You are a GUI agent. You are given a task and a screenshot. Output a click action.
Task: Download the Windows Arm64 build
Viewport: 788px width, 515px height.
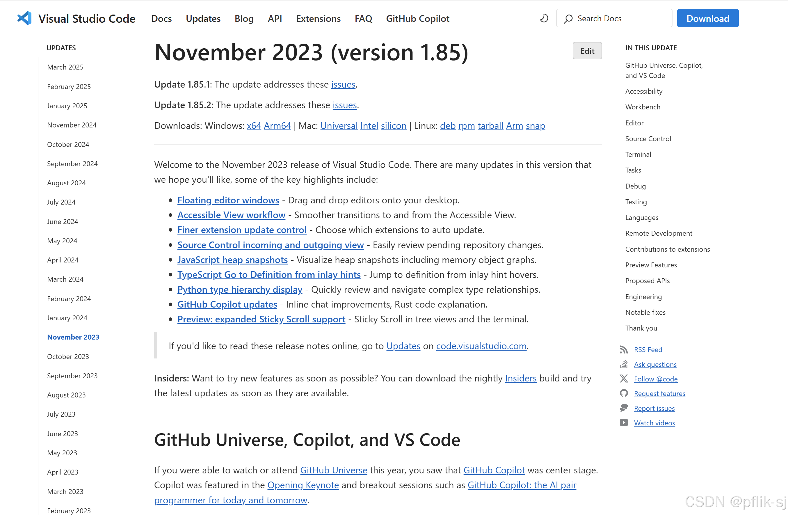tap(277, 125)
